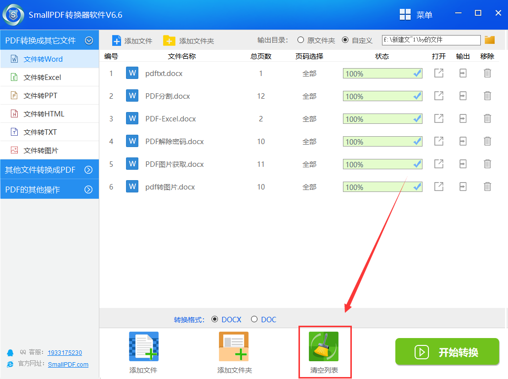This screenshot has height=379, width=508.
Task: Remove PDF分割.docx with trash icon
Action: point(487,96)
